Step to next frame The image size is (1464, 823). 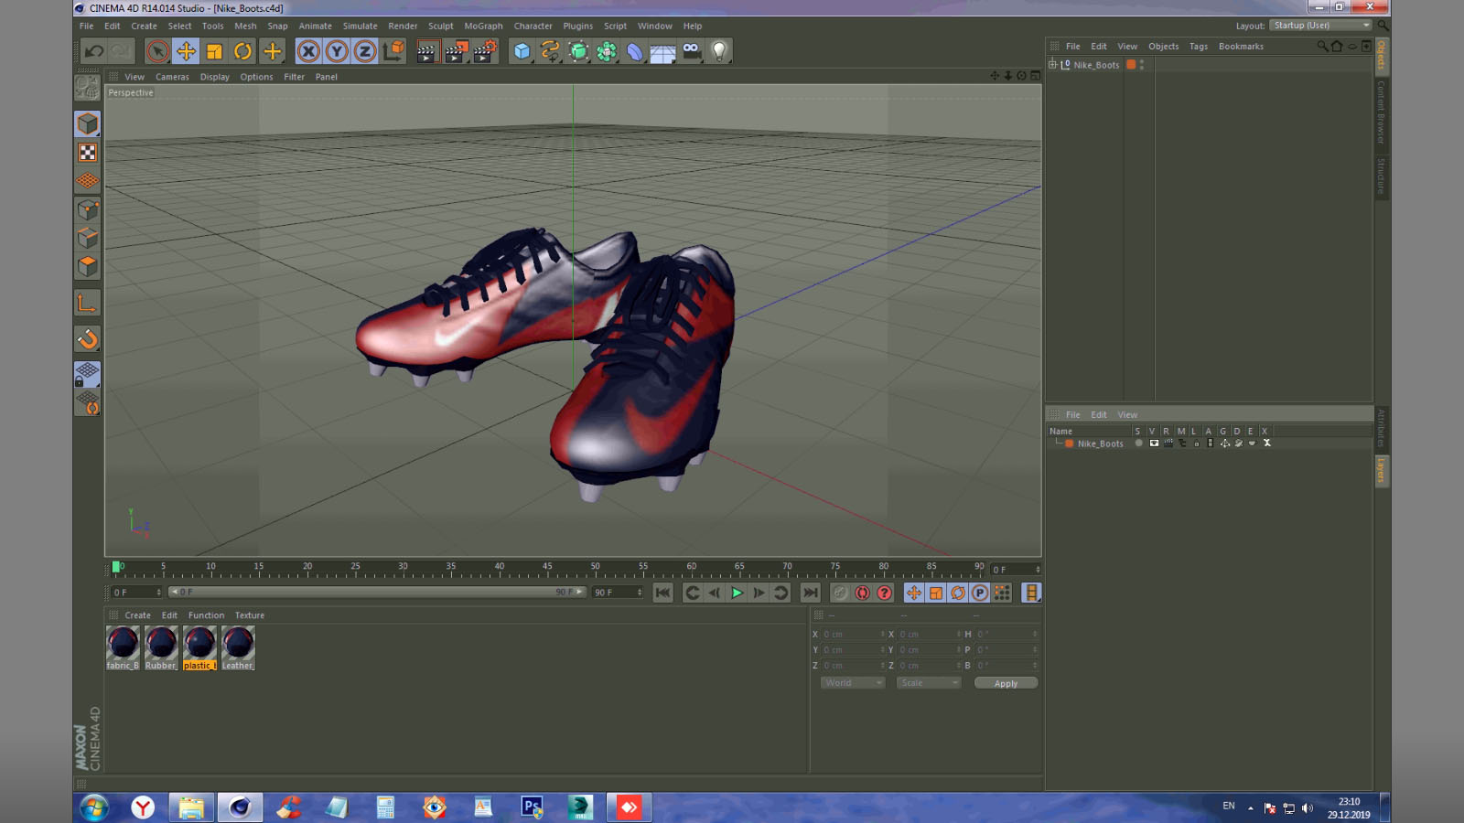click(759, 593)
